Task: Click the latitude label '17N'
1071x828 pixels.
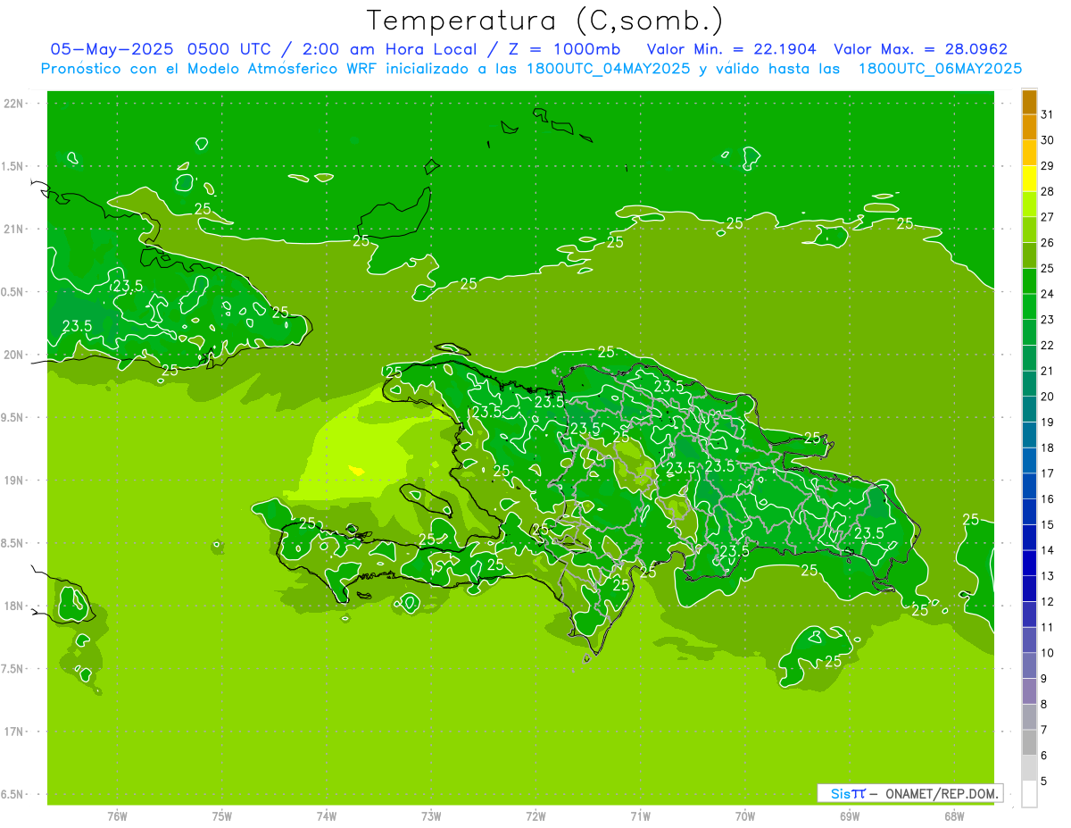Action: coord(13,732)
